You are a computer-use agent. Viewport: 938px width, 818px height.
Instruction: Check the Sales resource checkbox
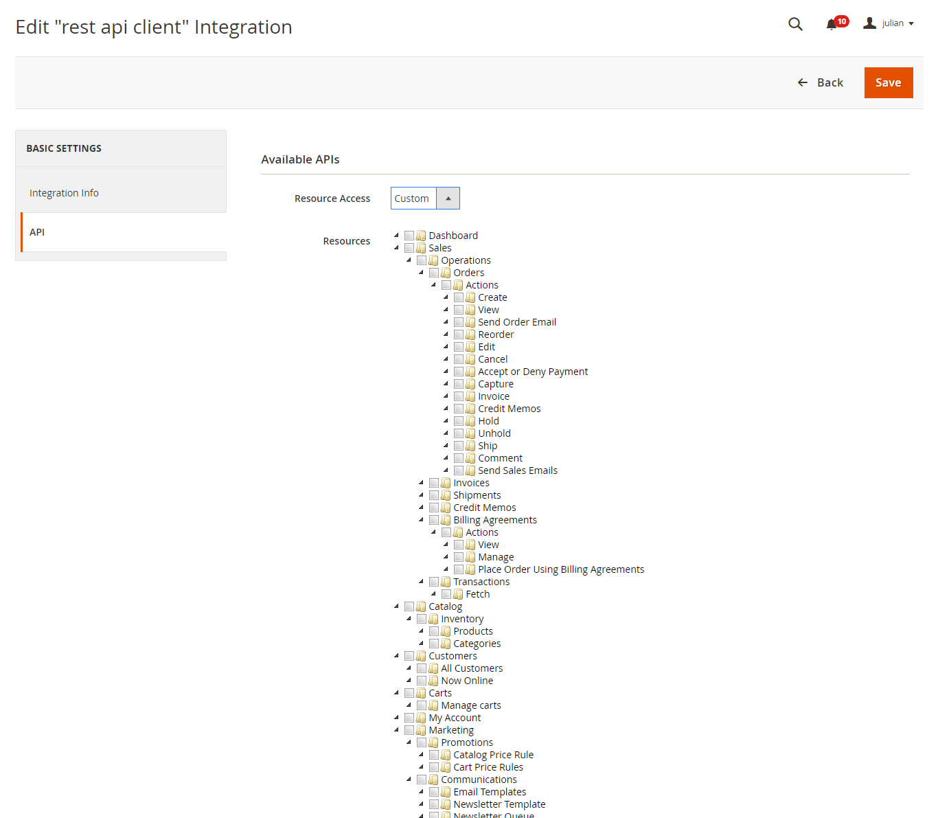[409, 248]
